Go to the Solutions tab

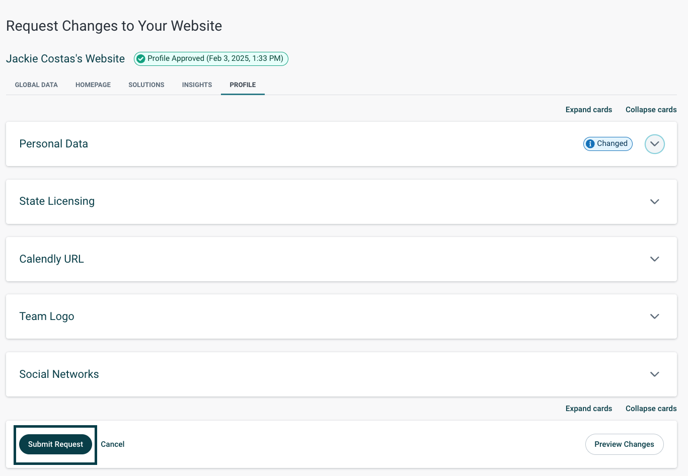click(146, 85)
